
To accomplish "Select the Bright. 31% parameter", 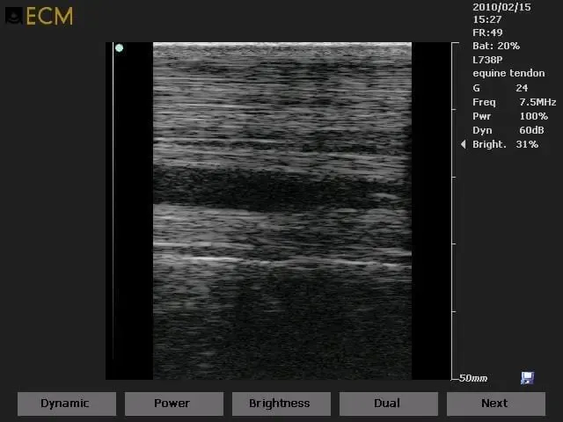I will pyautogui.click(x=505, y=144).
